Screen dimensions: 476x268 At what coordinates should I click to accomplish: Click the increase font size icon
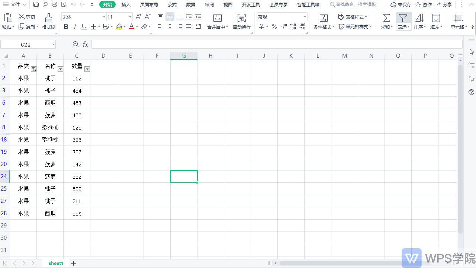click(x=138, y=17)
